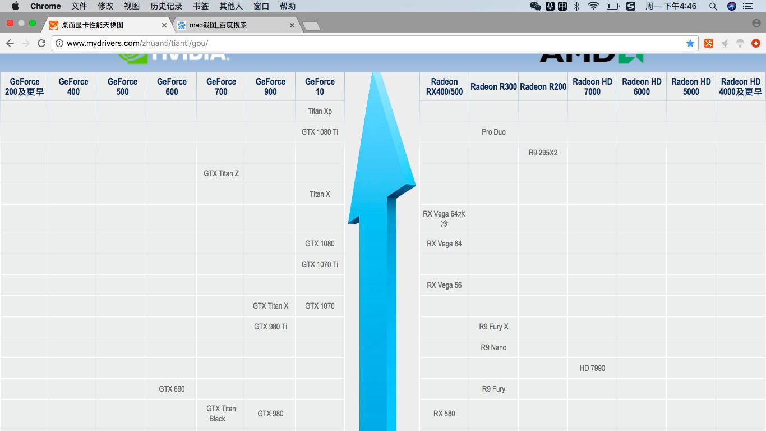This screenshot has height=431, width=766.
Task: Click the GTX 1080 Ti cell
Action: tap(320, 132)
